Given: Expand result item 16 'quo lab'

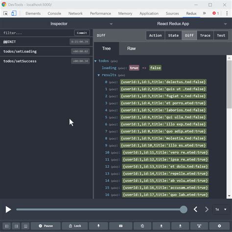Looking at the screenshot, I should click(x=165, y=195).
